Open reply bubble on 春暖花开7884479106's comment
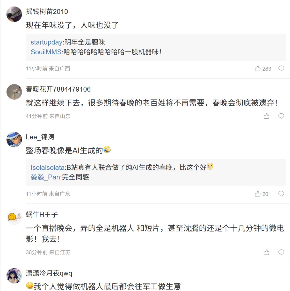The height and width of the screenshot is (291, 290). coord(281,116)
